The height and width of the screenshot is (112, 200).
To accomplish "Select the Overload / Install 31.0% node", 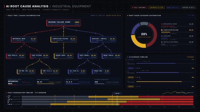I will 103,40.
